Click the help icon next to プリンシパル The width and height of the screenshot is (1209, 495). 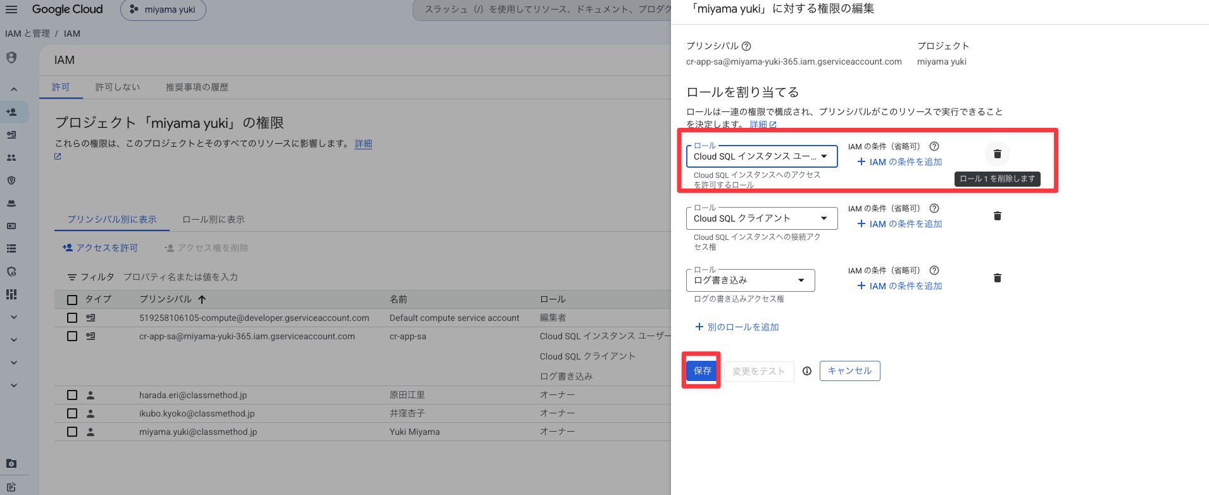click(746, 46)
